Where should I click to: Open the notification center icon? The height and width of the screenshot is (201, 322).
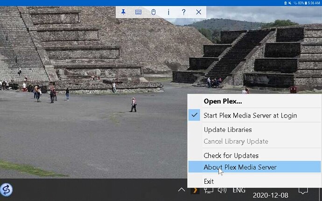[x=303, y=191]
